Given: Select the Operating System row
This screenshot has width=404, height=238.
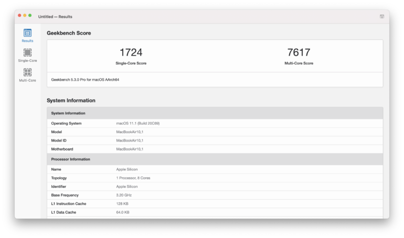Looking at the screenshot, I should [x=215, y=123].
